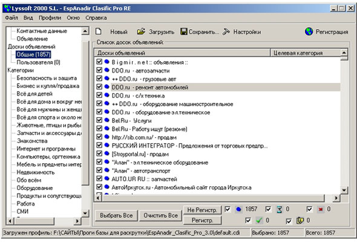Click the blue dot beside [Stroyportal.ru] продам
This screenshot has height=242, width=357.
(x=106, y=154)
